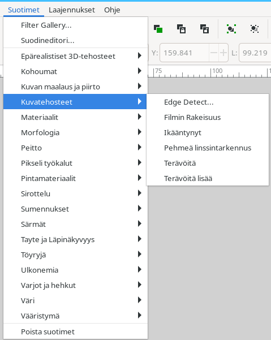Apply the Filmin Rakeisuus filter
Image resolution: width=271 pixels, height=340 pixels.
click(208, 117)
